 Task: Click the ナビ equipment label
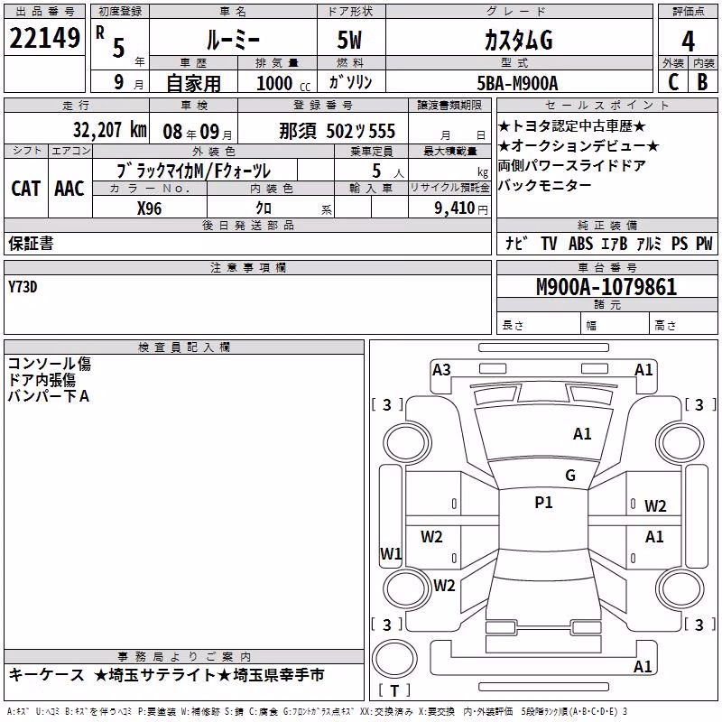[x=516, y=243]
